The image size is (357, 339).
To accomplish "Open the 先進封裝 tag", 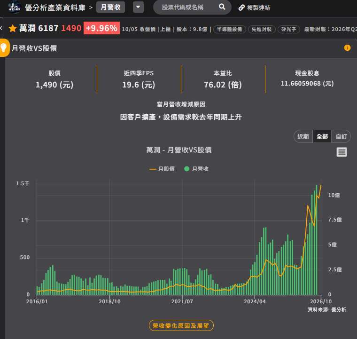I will pos(262,30).
